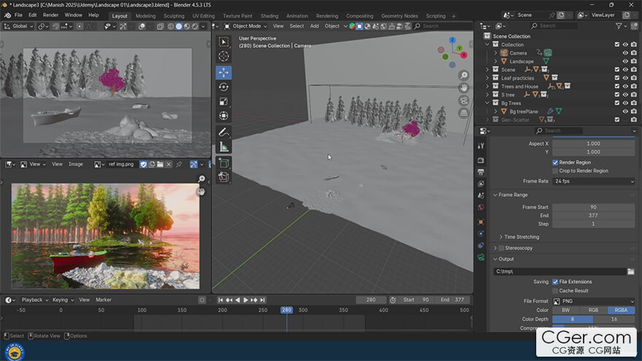Select the Measure tool
Screen dimensions: 642x361
point(223,147)
